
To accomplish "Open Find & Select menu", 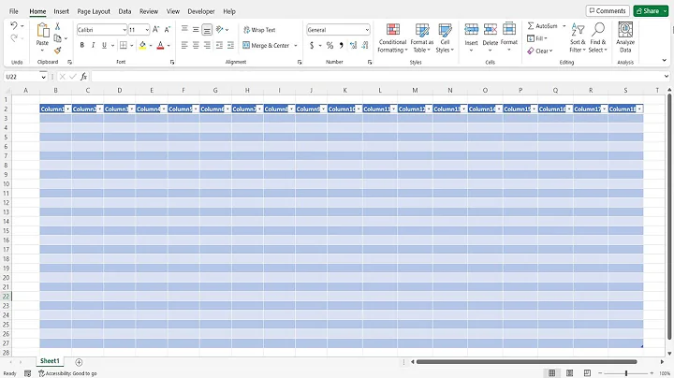I will coord(597,38).
